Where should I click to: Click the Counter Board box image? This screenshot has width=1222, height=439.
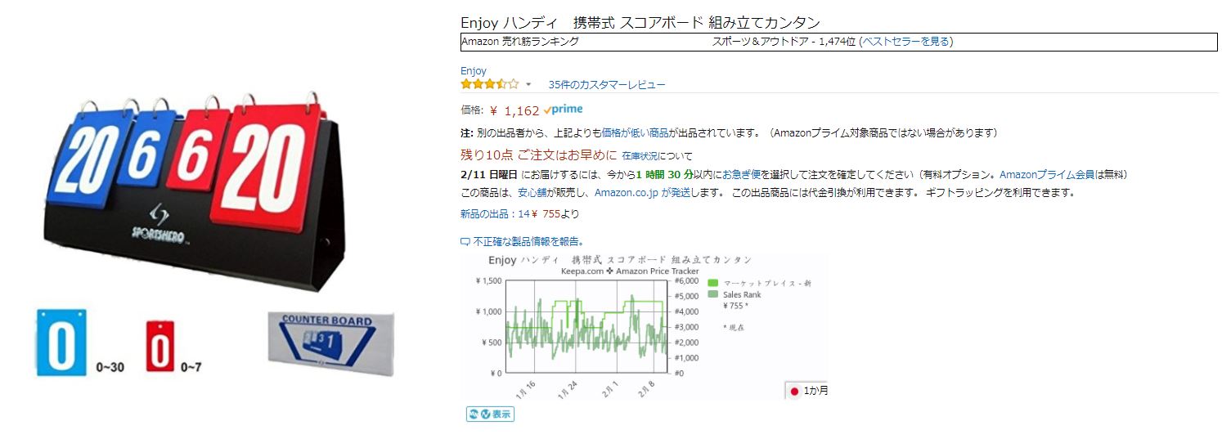330,344
